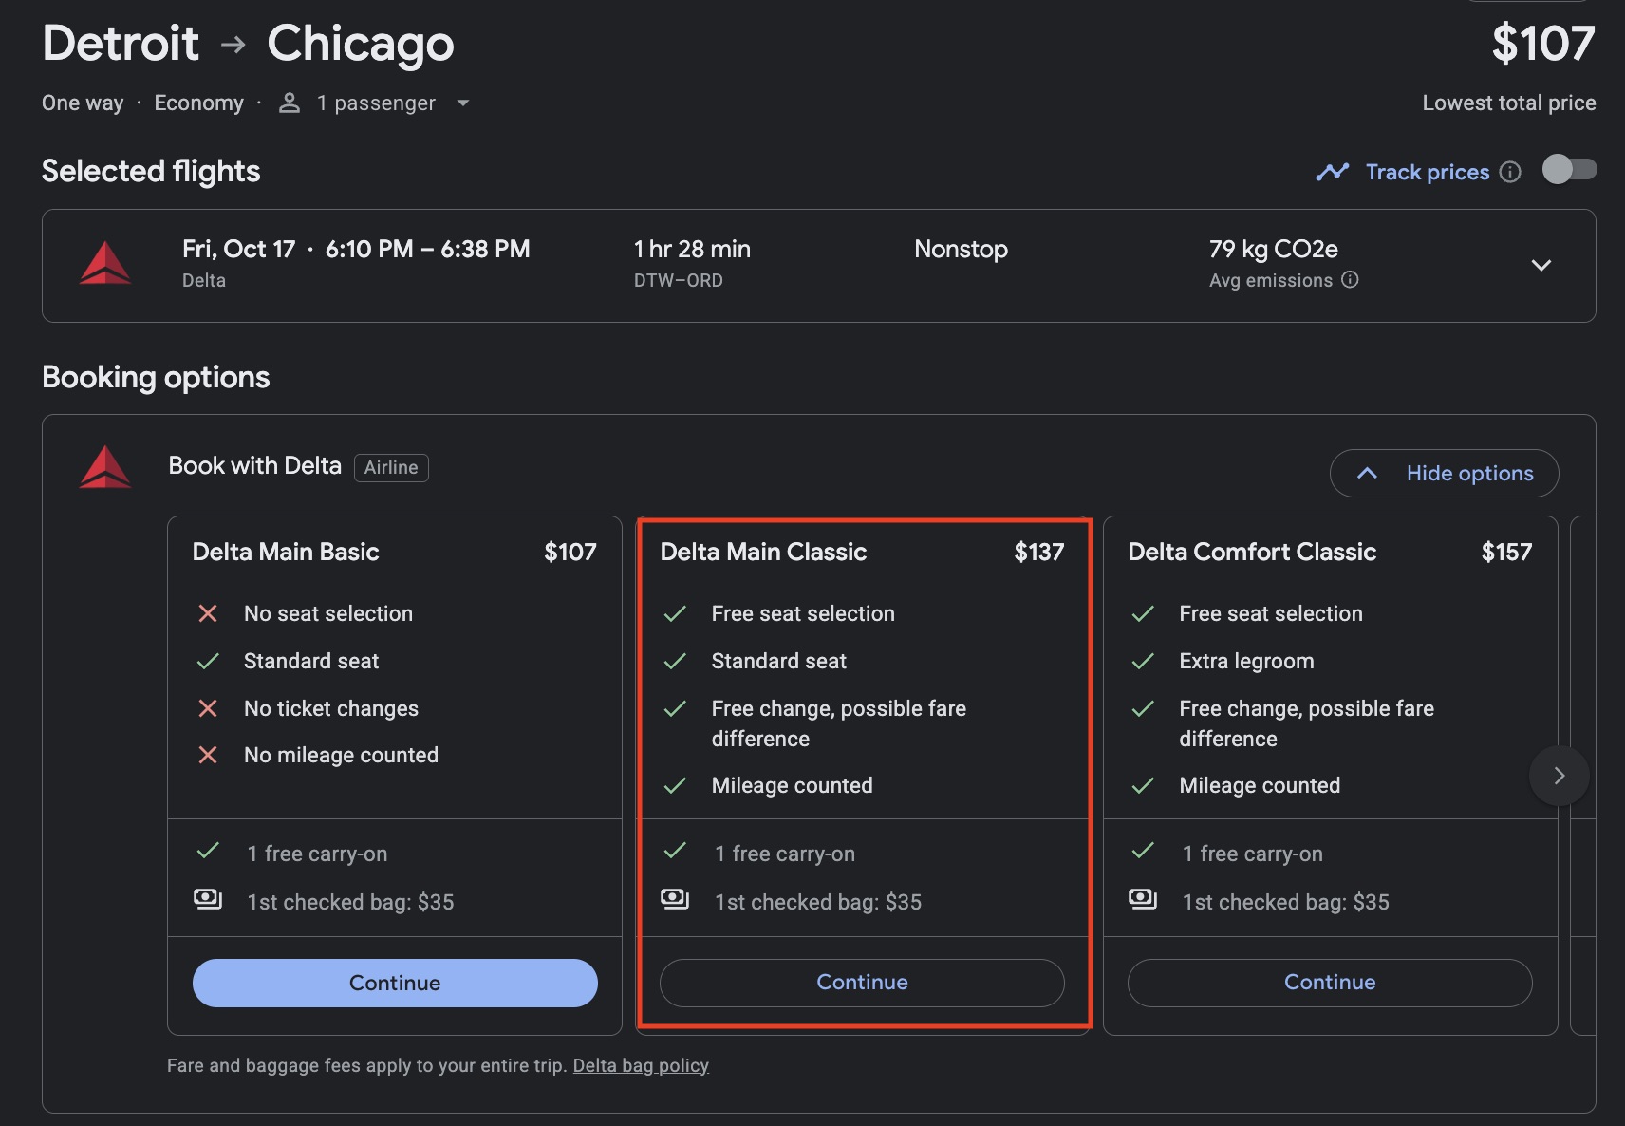The image size is (1625, 1126).
Task: Click the checkmark beside Extra legroom
Action: tap(1143, 661)
